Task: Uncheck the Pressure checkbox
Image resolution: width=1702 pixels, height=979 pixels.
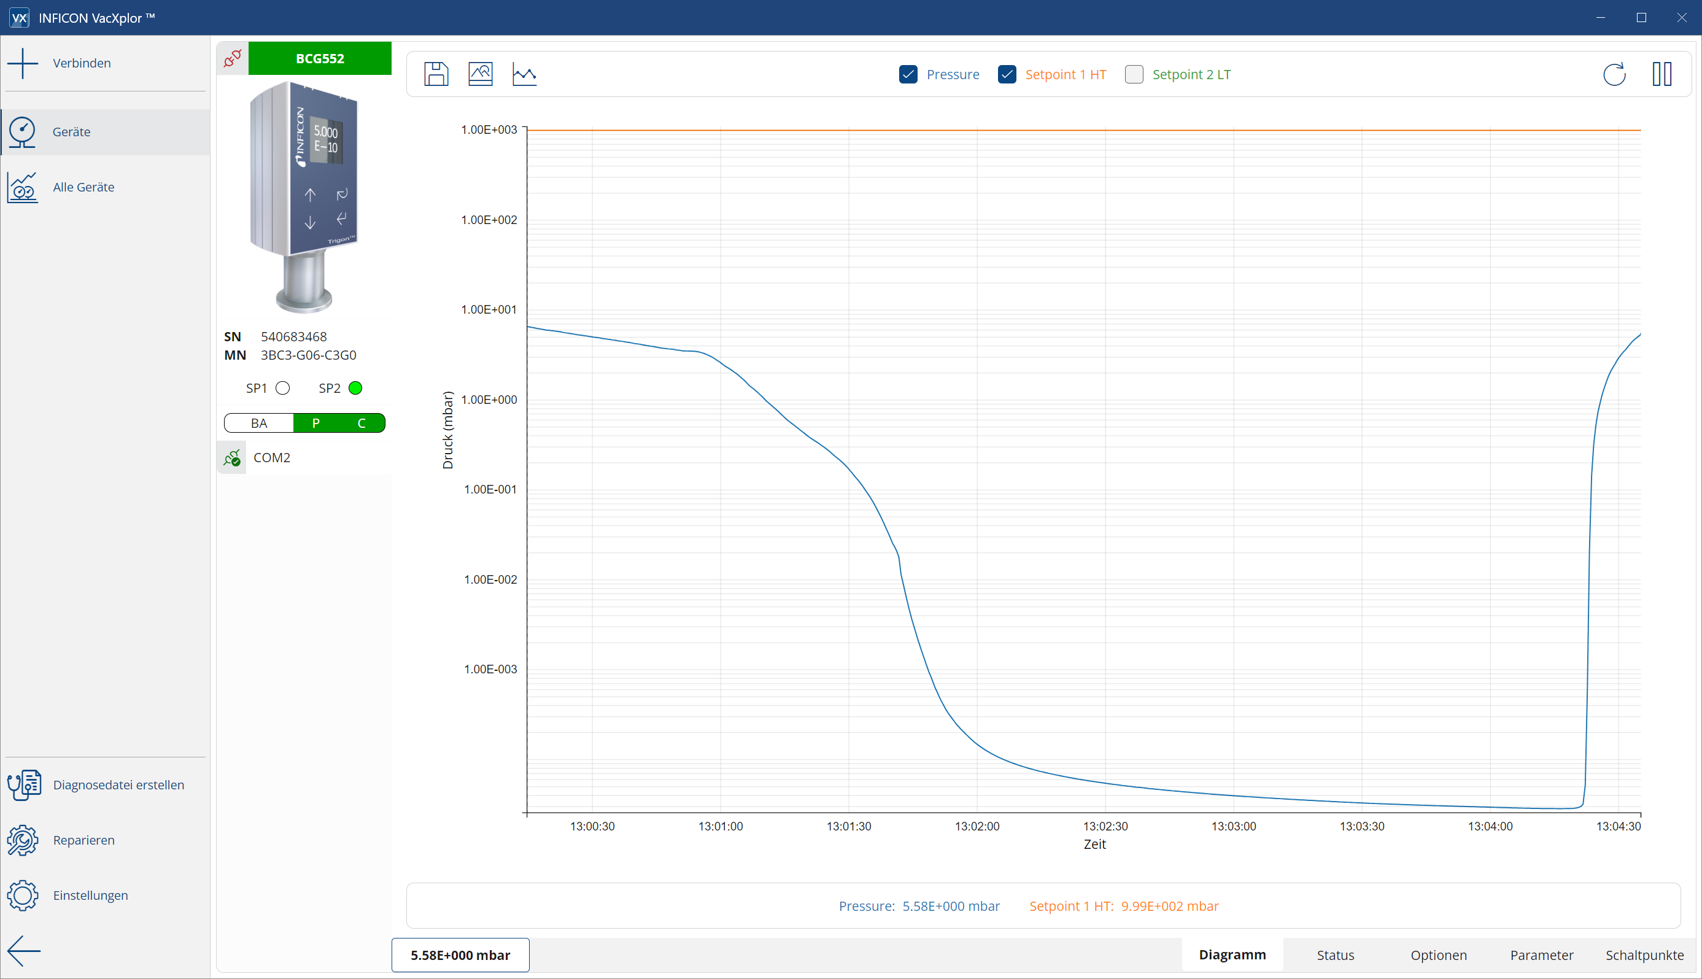Action: pos(907,74)
